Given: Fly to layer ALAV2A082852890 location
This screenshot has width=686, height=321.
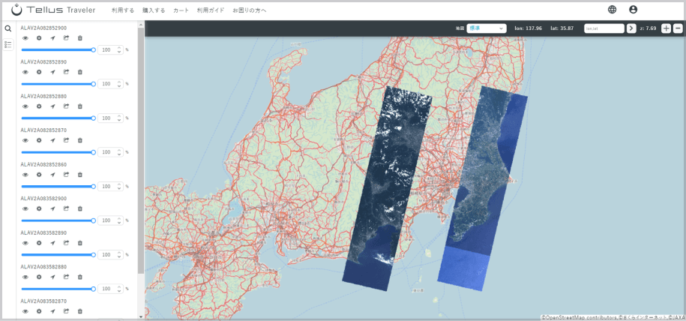Looking at the screenshot, I should [52, 72].
